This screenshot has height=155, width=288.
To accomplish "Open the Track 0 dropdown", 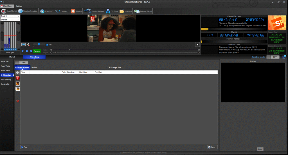I will pyautogui.click(x=10, y=16).
